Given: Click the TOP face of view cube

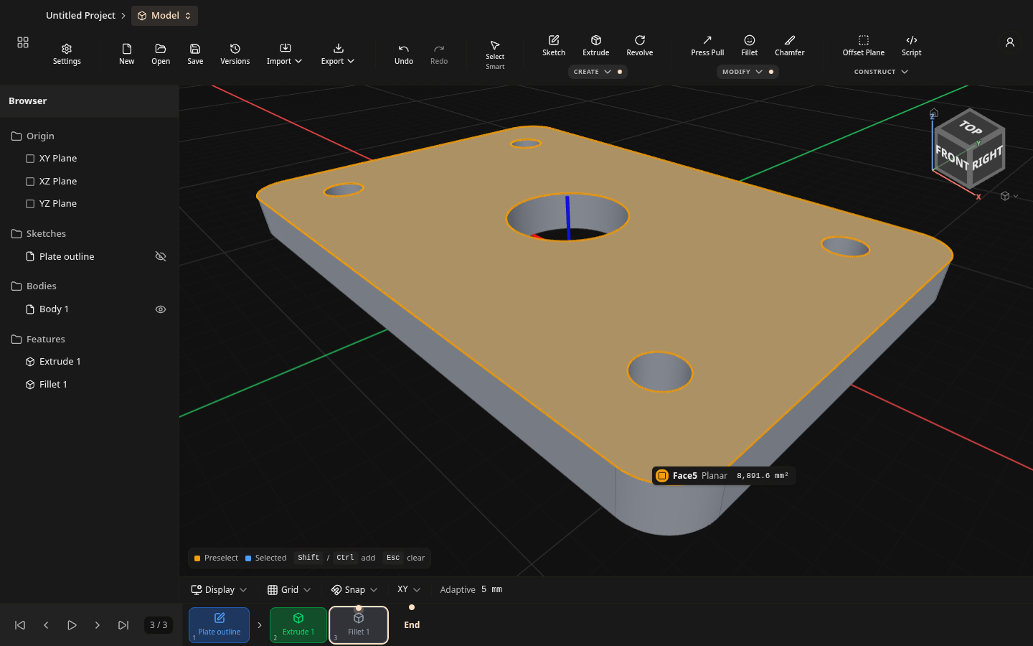Looking at the screenshot, I should coord(971,128).
